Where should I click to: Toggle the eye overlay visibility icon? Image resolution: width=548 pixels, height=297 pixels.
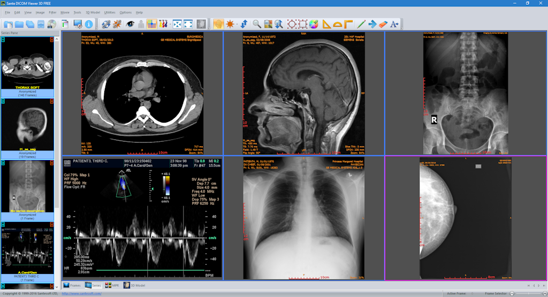click(x=130, y=24)
